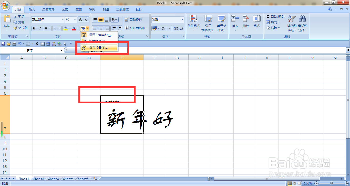The image size is (350, 186).
Task: Switch to 插入 ribbon tab
Action: click(x=32, y=9)
